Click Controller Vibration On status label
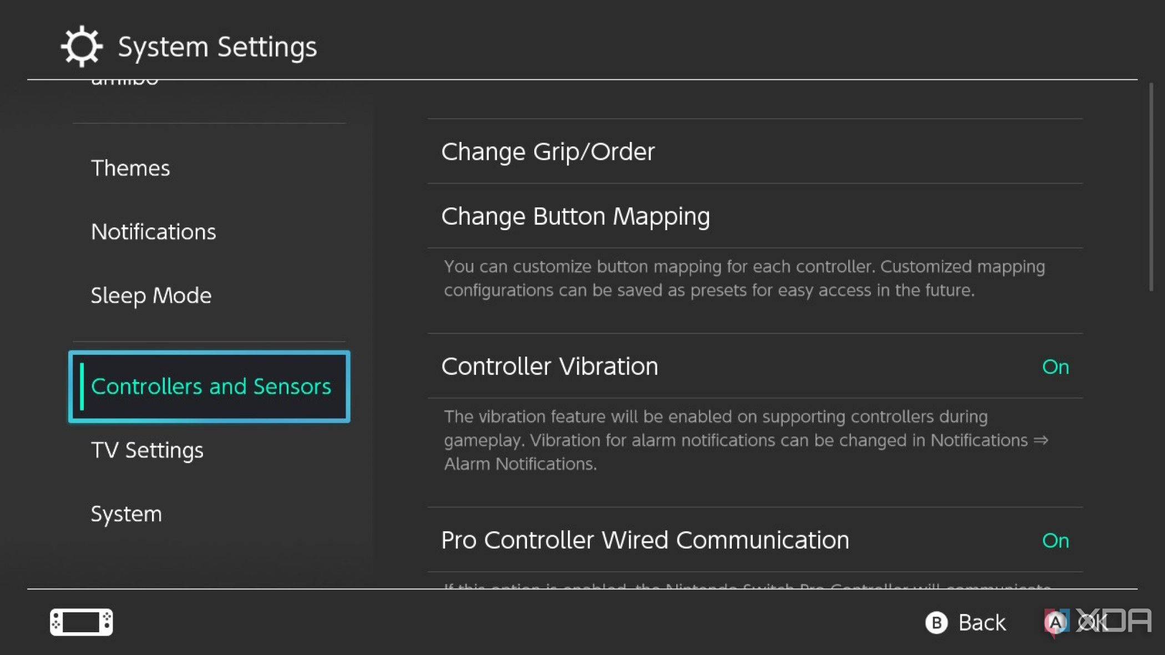1165x655 pixels. tap(1055, 366)
